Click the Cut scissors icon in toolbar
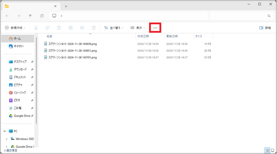 (36, 28)
